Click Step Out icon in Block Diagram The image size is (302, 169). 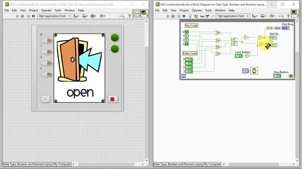click(x=212, y=16)
